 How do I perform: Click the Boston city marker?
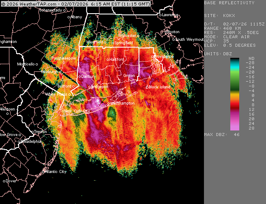(x=167, y=32)
